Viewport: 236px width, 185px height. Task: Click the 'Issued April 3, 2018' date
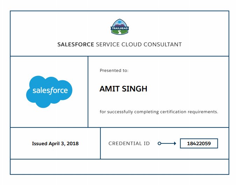point(55,143)
